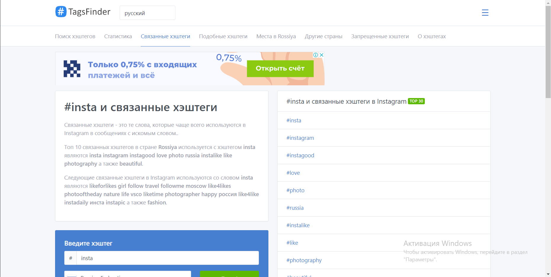
Task: Select the Связанные хэштеги tab
Action: (165, 36)
